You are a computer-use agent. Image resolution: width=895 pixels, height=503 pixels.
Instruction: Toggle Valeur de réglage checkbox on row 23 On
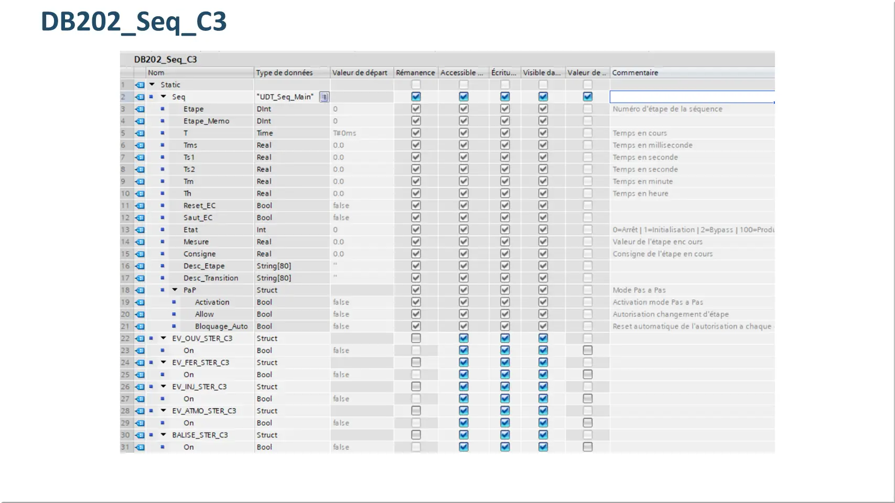588,350
